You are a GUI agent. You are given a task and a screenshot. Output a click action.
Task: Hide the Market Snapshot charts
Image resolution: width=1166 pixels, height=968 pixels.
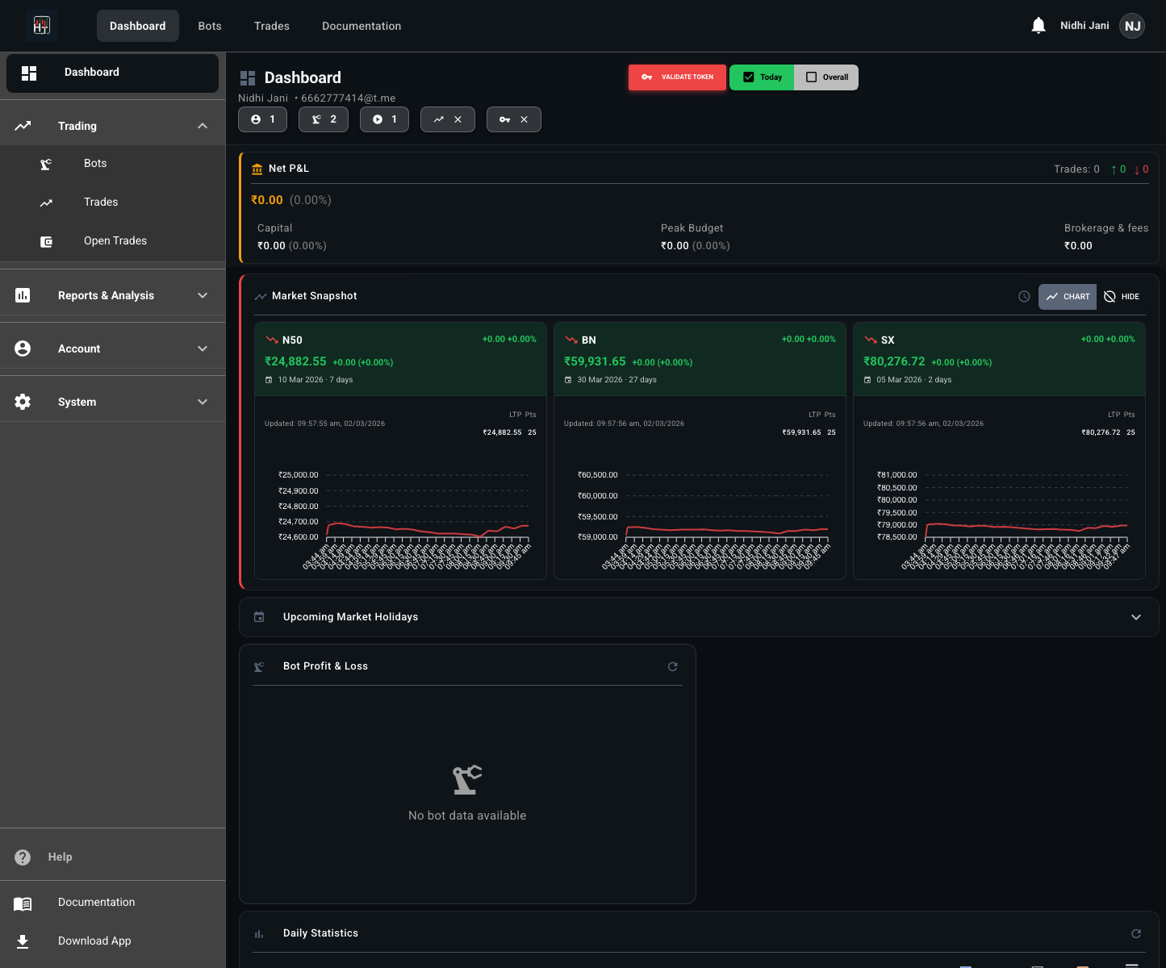pos(1122,296)
